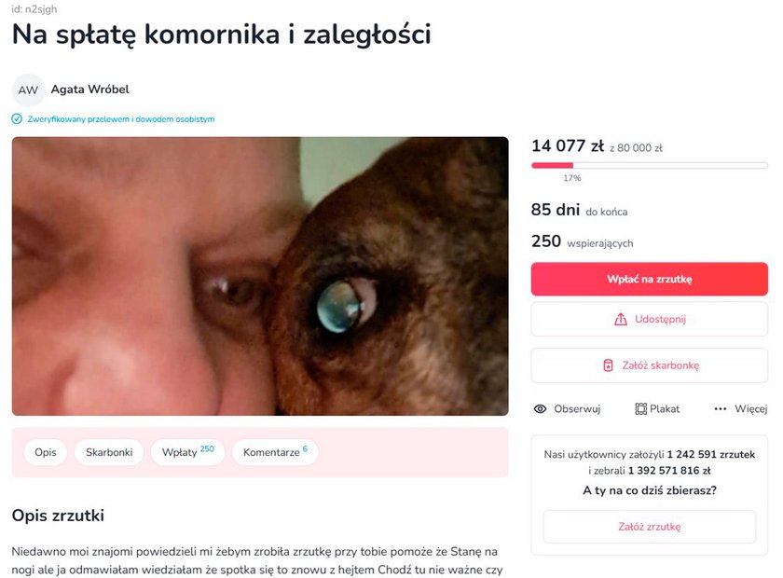Click the fundraising progress bar at 17%
The image size is (783, 578).
(x=649, y=165)
